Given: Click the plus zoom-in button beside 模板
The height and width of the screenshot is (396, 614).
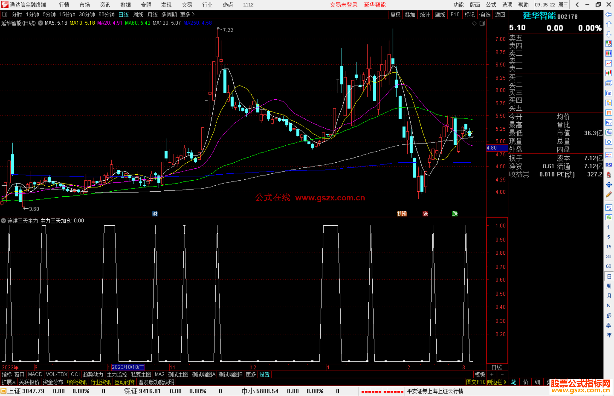Looking at the screenshot, I should pos(492,374).
